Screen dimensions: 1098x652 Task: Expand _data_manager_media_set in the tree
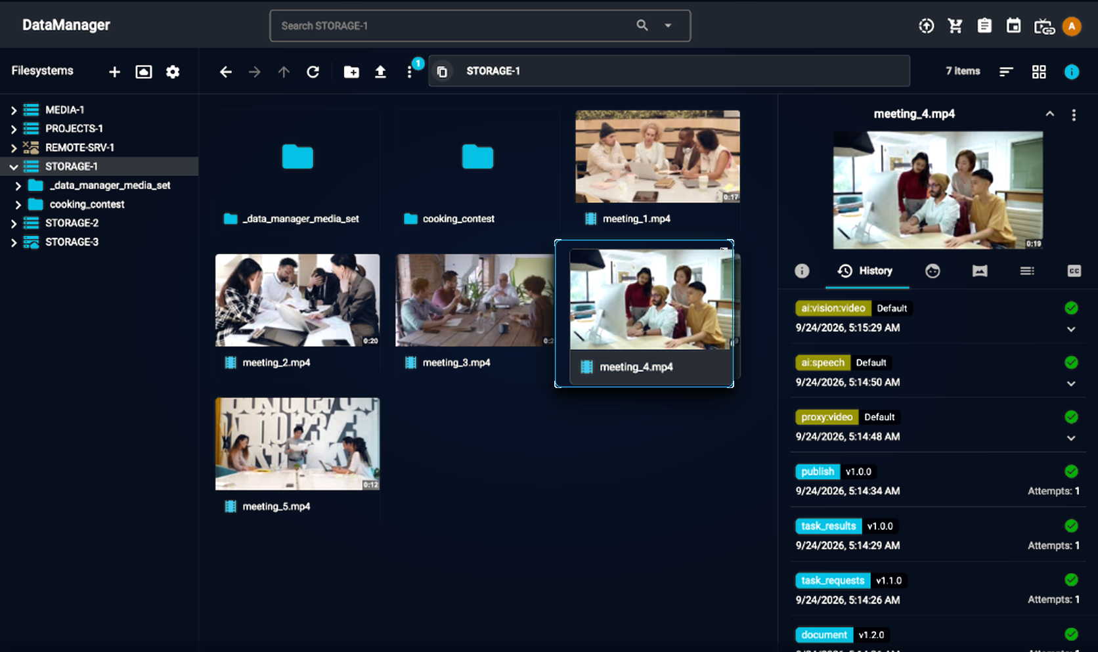pyautogui.click(x=18, y=186)
